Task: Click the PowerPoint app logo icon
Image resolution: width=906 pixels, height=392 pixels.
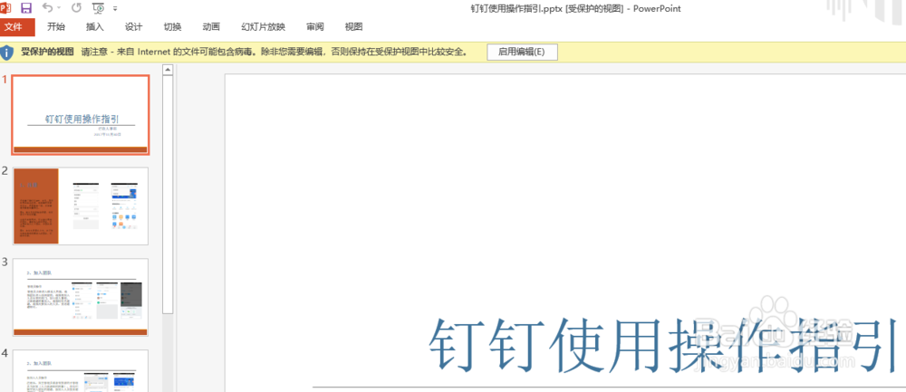Action: point(5,7)
